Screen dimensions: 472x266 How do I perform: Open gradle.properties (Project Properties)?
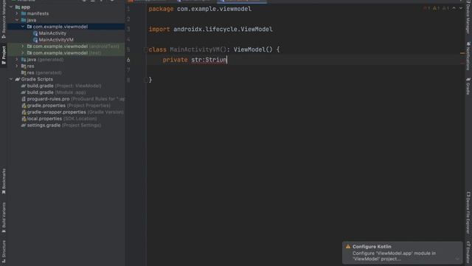tap(66, 106)
